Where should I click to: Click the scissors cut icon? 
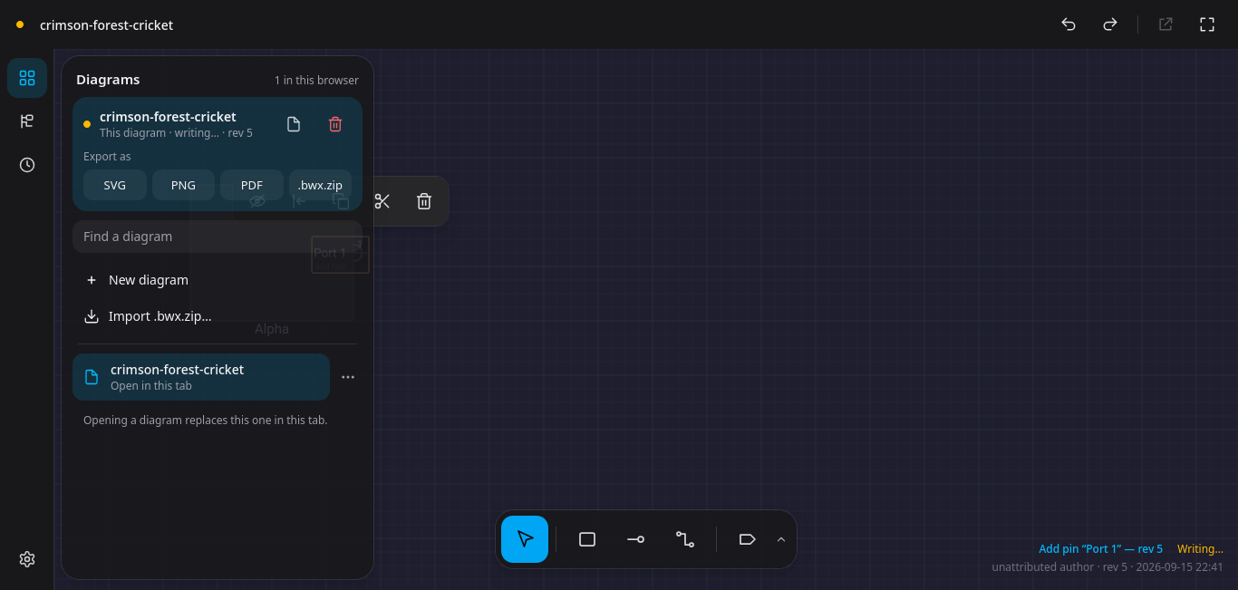382,201
